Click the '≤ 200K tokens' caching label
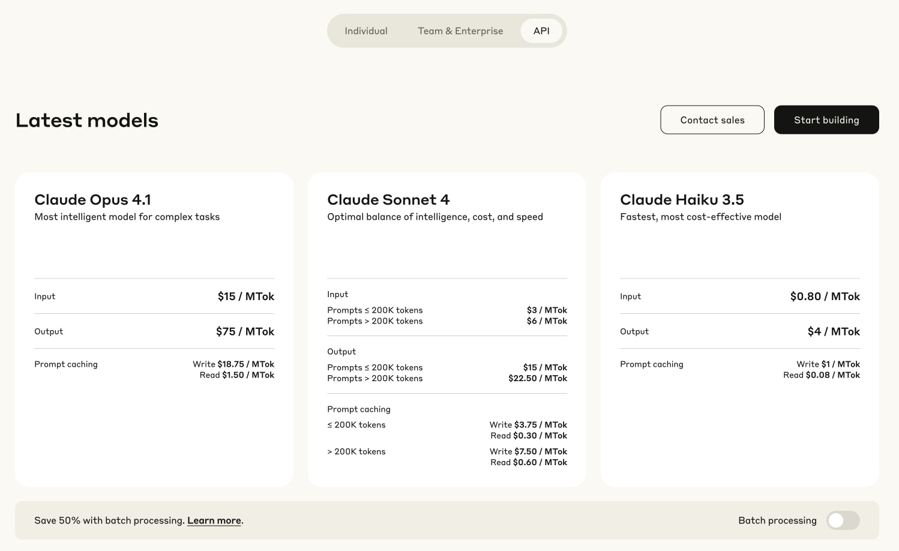 356,424
